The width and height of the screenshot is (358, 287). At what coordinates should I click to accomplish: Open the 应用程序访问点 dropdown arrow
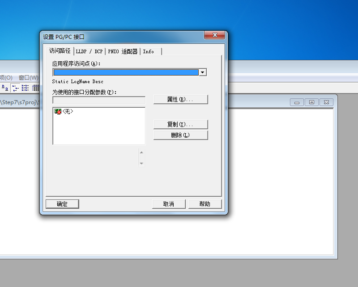(202, 72)
